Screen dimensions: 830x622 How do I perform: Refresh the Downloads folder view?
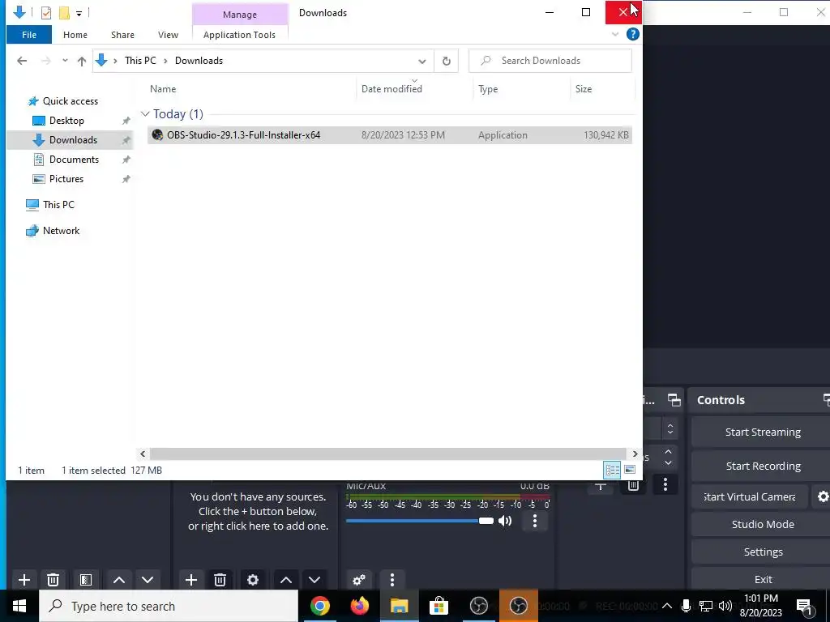[x=447, y=61]
